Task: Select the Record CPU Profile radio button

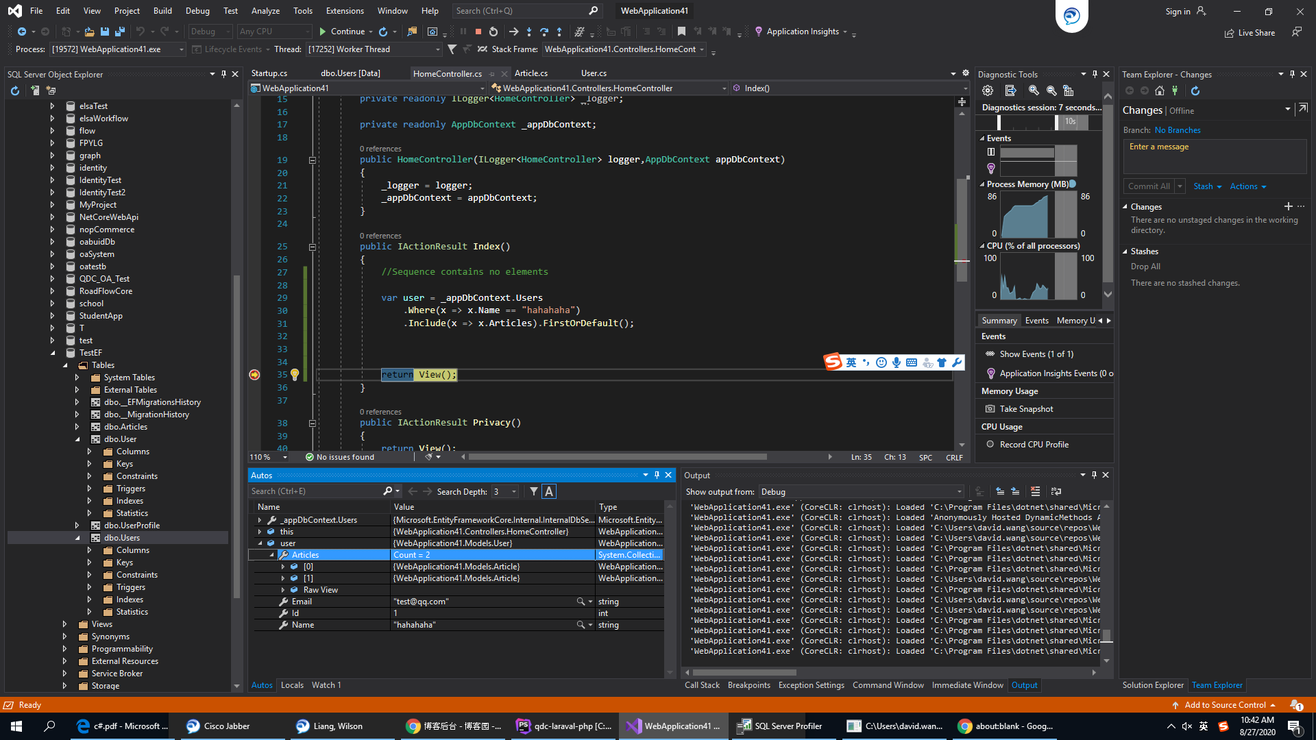Action: [x=990, y=445]
